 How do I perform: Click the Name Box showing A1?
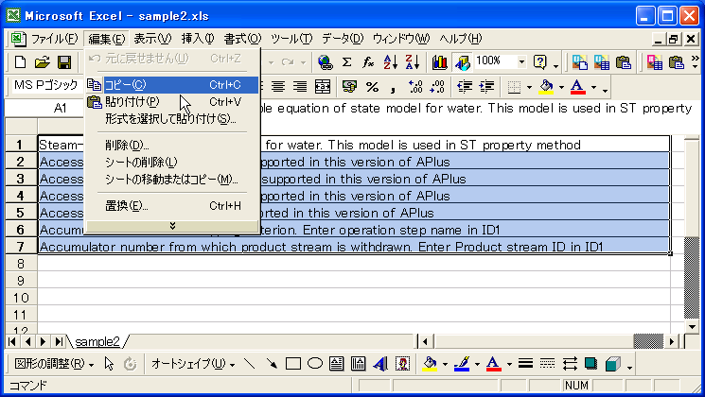coord(44,109)
